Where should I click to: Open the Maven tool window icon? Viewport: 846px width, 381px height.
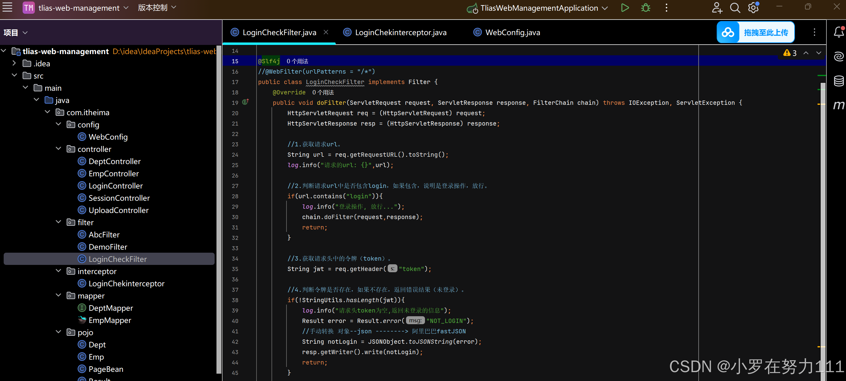pyautogui.click(x=838, y=105)
